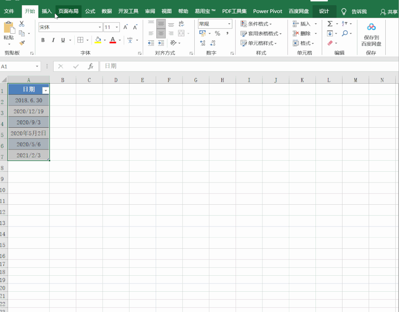
Task: Increase font size with larger A
Action: click(126, 27)
